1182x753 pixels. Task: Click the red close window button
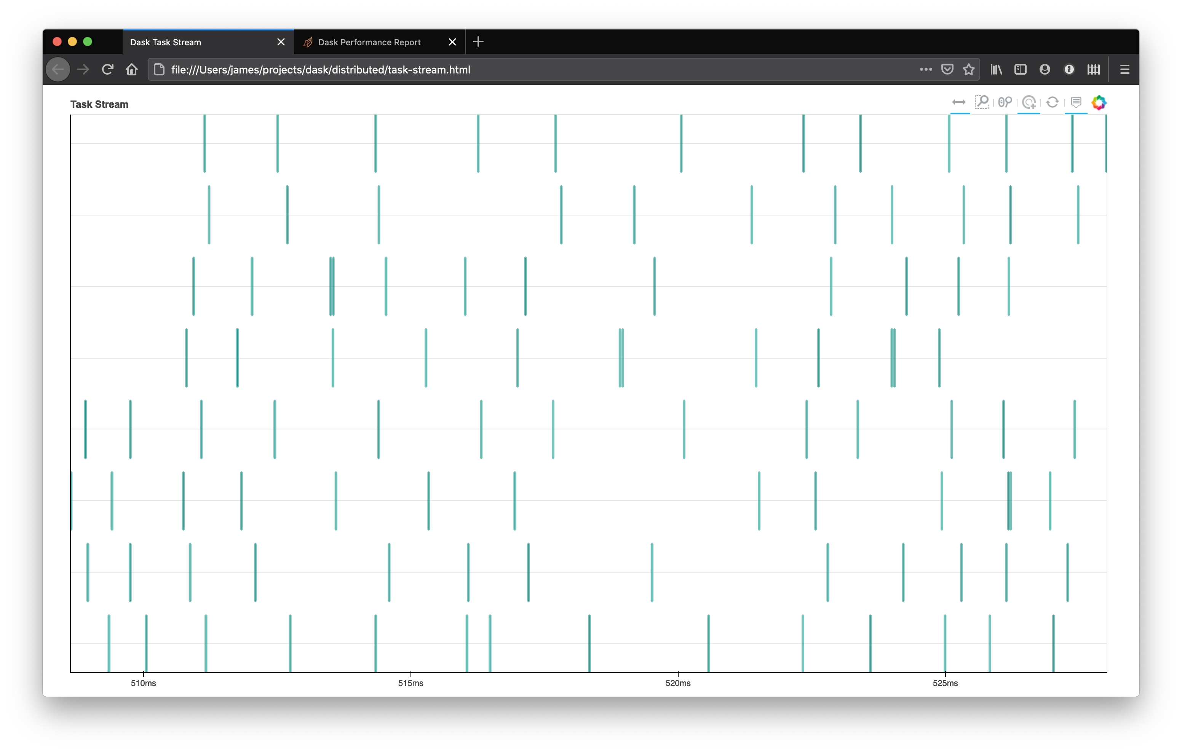click(x=57, y=42)
